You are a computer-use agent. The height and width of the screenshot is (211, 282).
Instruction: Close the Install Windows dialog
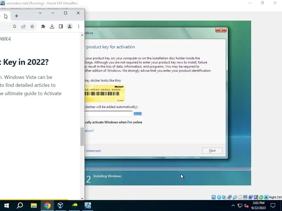point(221,30)
